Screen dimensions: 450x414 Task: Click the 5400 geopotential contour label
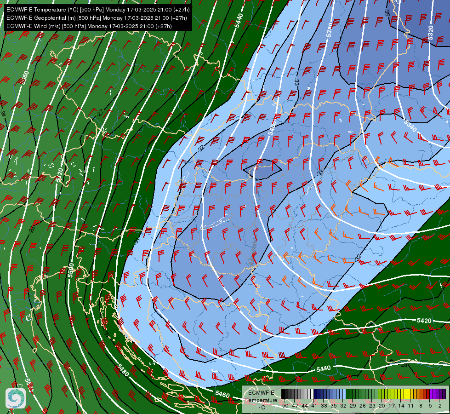coord(272,128)
